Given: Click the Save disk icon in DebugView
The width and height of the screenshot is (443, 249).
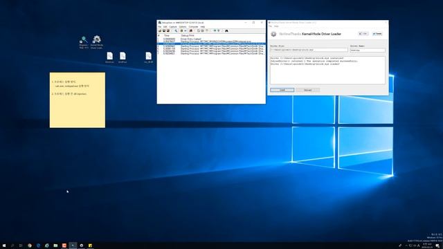Looking at the screenshot, I should click(x=164, y=30).
